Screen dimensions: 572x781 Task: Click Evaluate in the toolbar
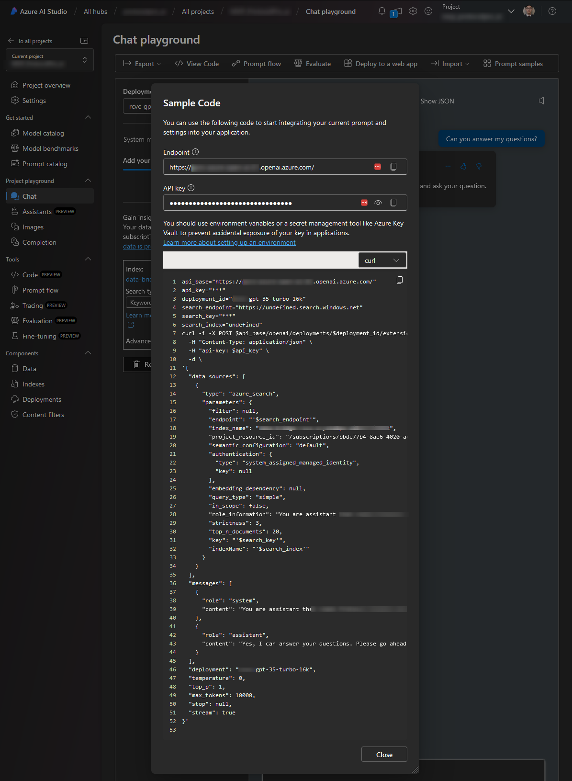tap(313, 64)
